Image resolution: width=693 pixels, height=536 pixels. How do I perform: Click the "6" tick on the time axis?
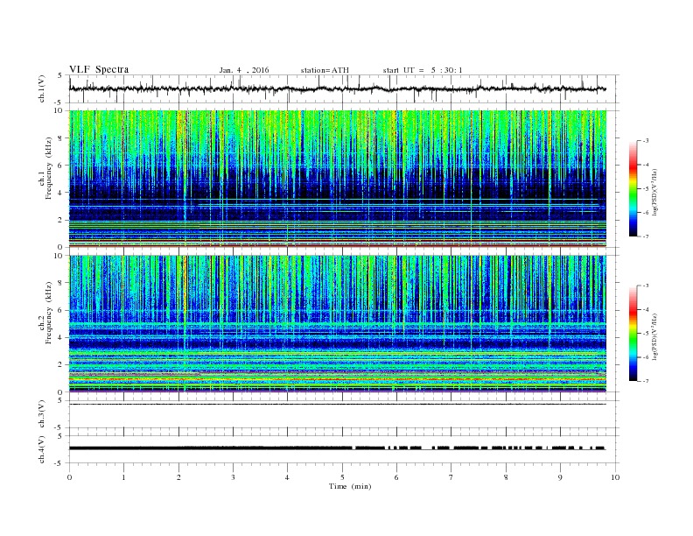point(397,477)
